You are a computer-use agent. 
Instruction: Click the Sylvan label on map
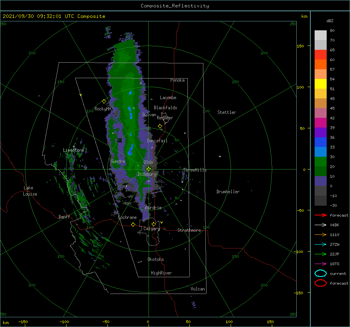[149, 115]
